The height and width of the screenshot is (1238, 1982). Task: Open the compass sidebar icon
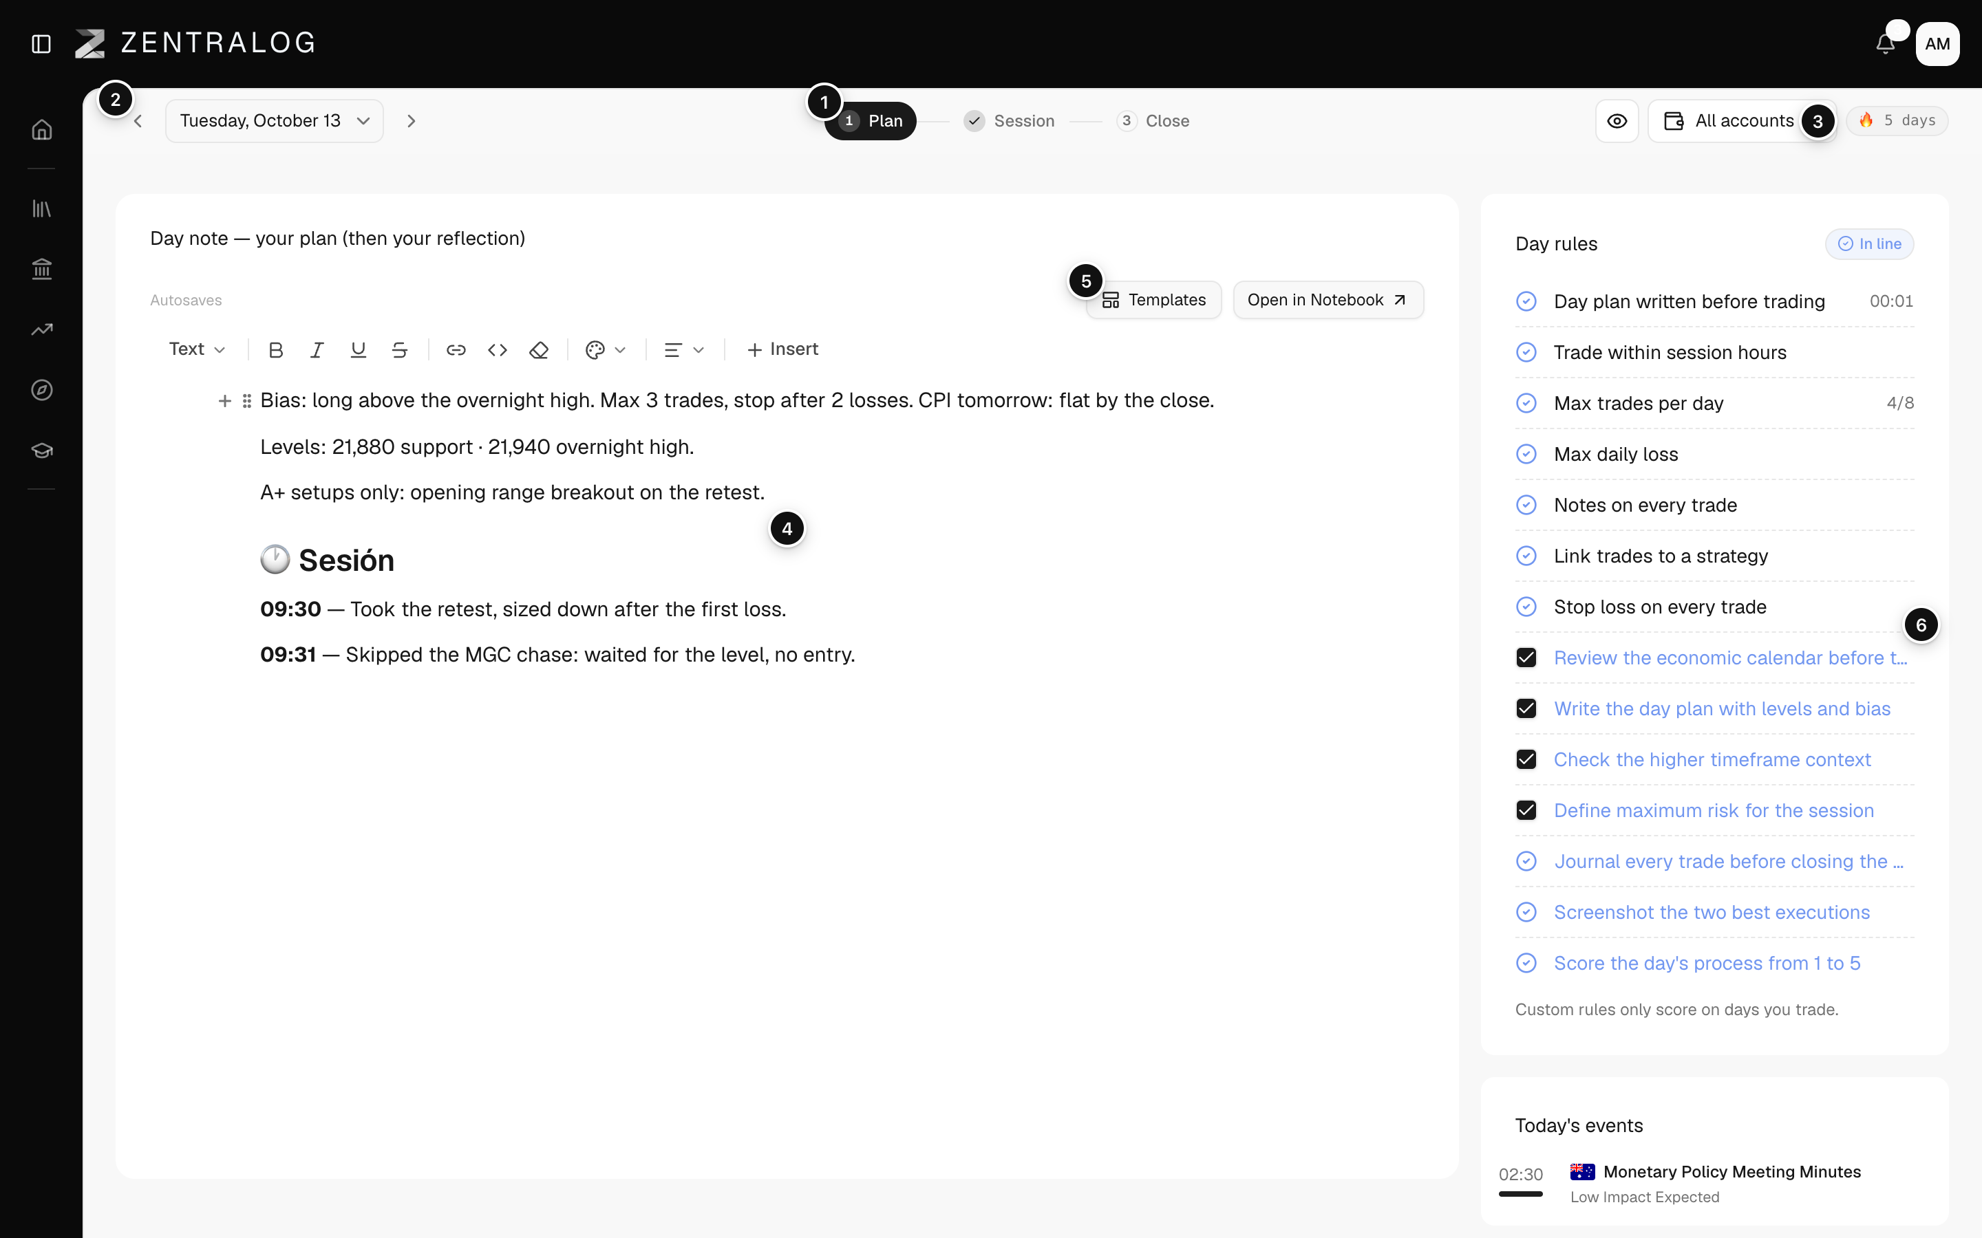[42, 390]
